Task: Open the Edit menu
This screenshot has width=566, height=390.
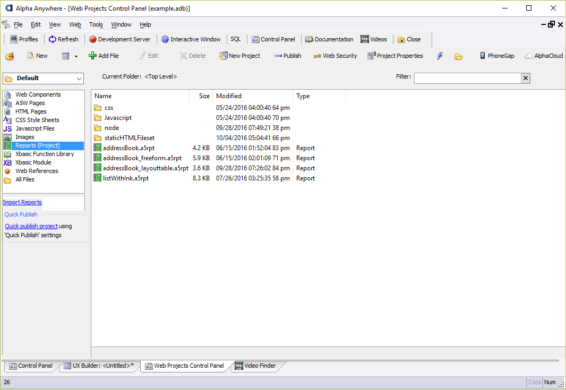Action: click(x=36, y=24)
